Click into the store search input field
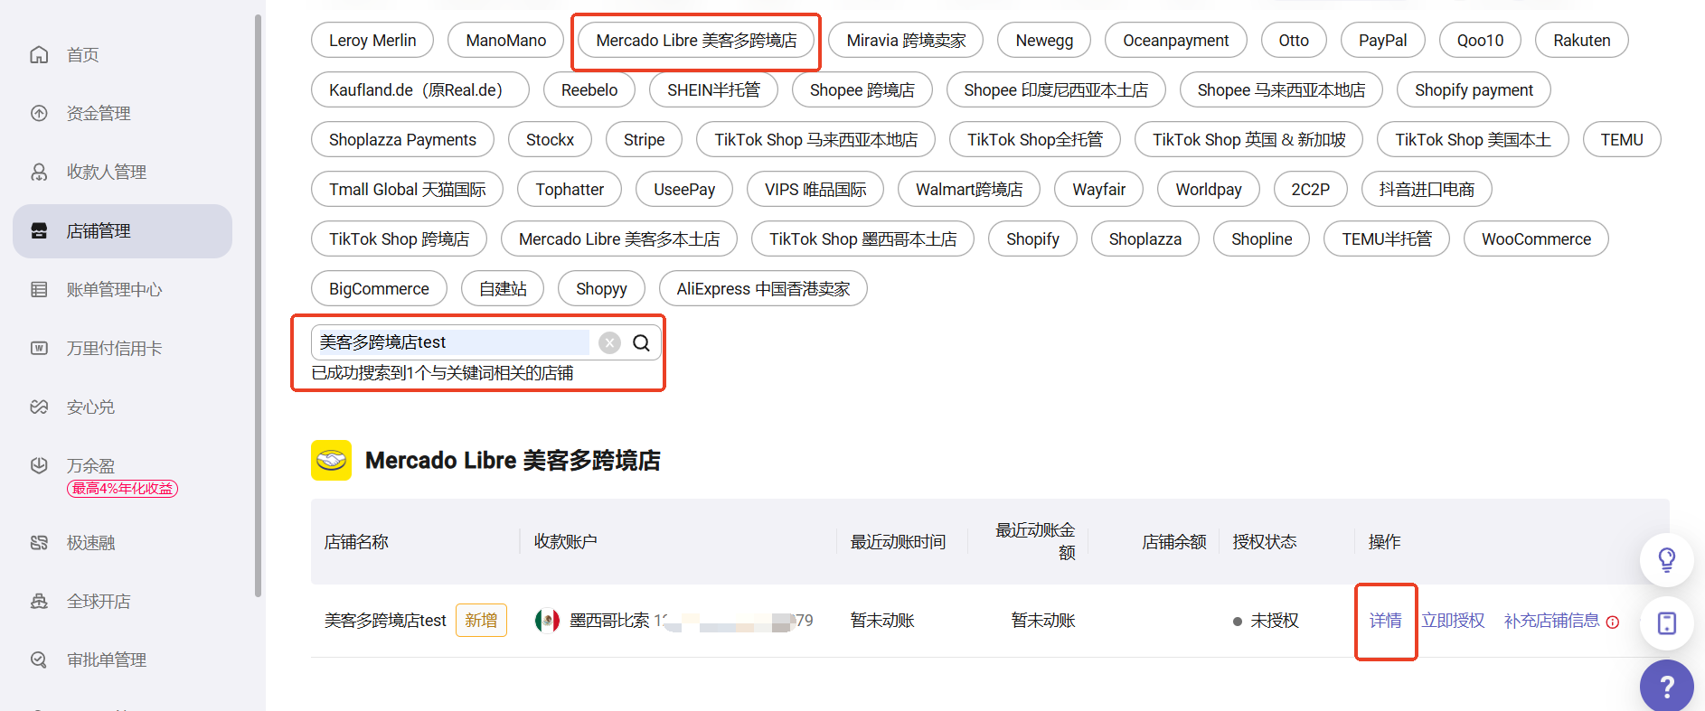The width and height of the screenshot is (1705, 711). click(452, 342)
